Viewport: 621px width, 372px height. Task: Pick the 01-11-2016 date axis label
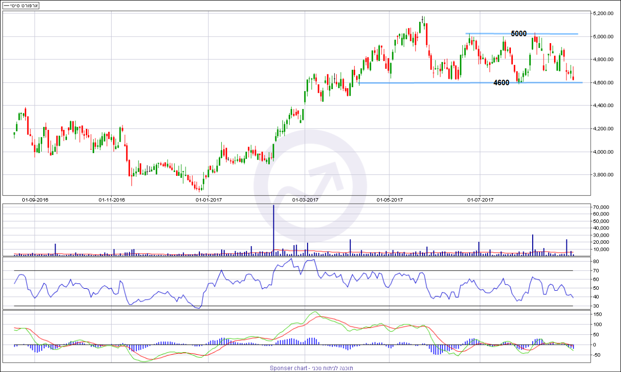112,200
